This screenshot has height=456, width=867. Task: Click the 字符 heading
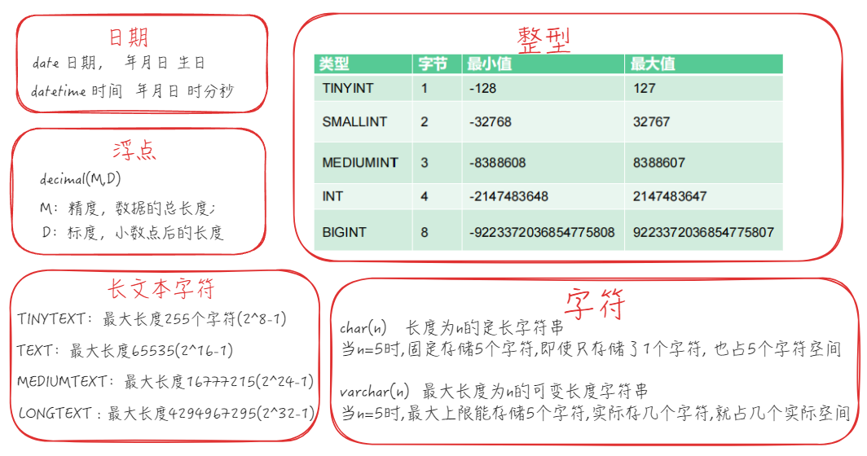[x=594, y=304]
